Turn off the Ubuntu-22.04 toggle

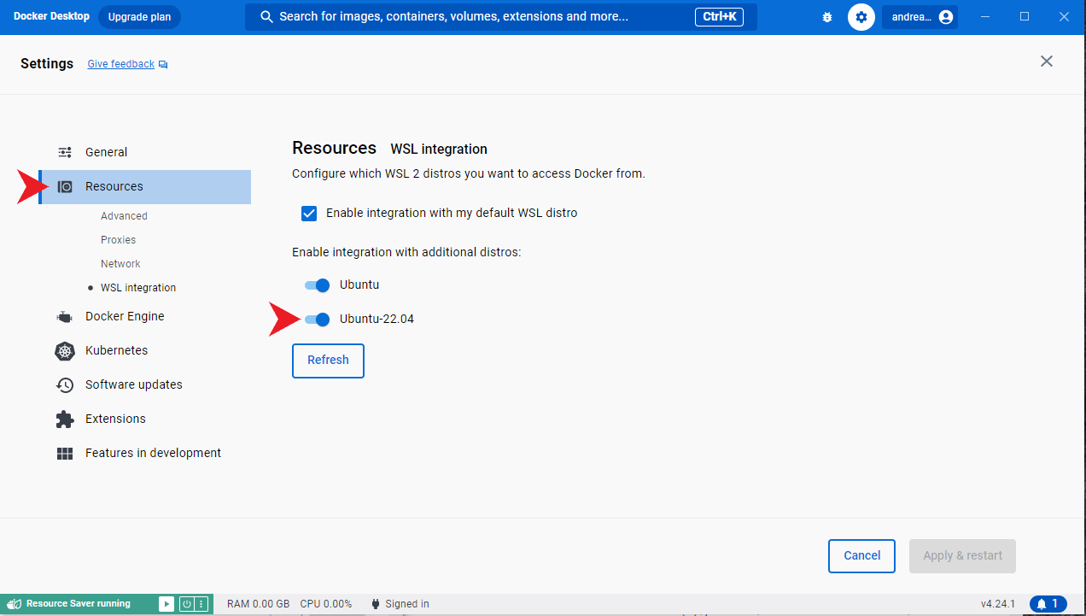317,319
